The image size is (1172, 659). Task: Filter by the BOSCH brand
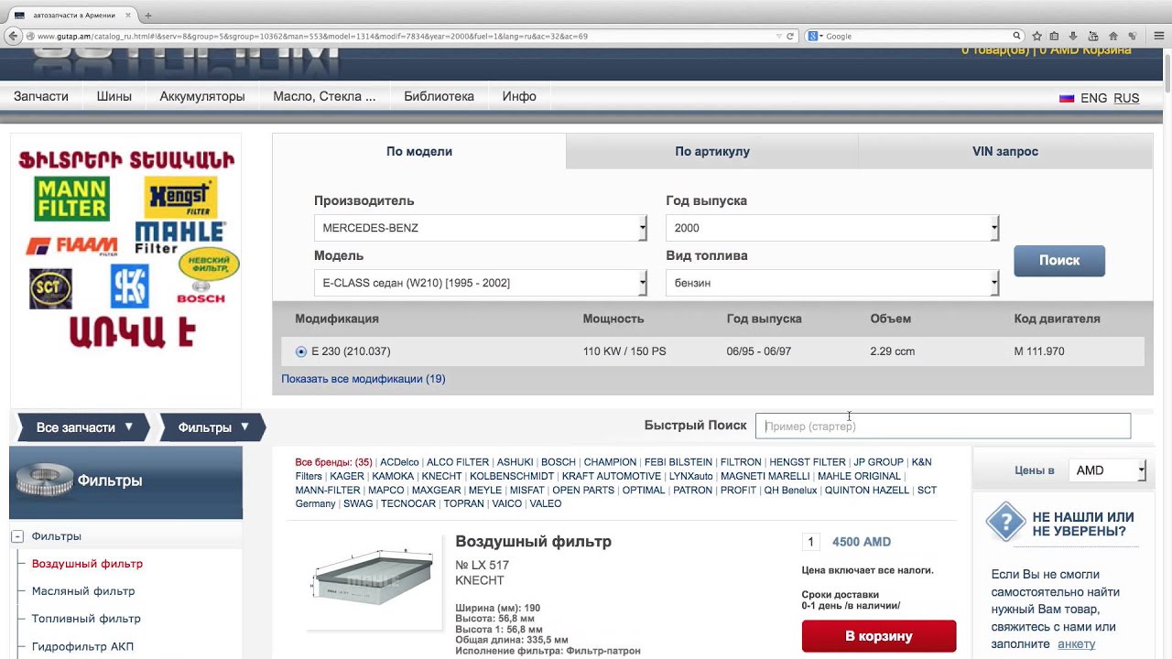(x=558, y=462)
